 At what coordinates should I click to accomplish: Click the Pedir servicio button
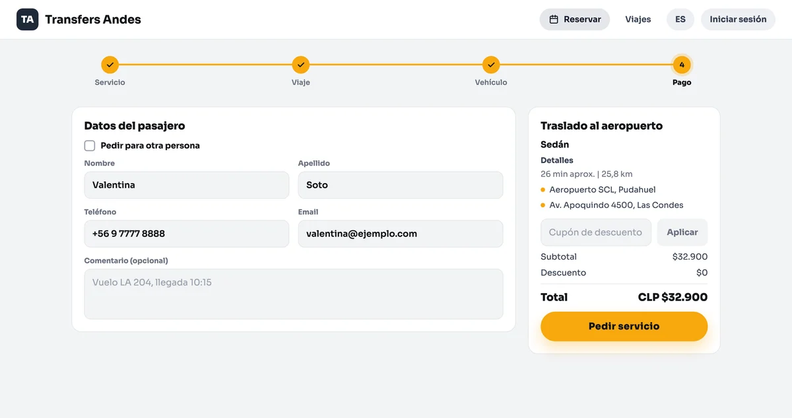point(624,326)
